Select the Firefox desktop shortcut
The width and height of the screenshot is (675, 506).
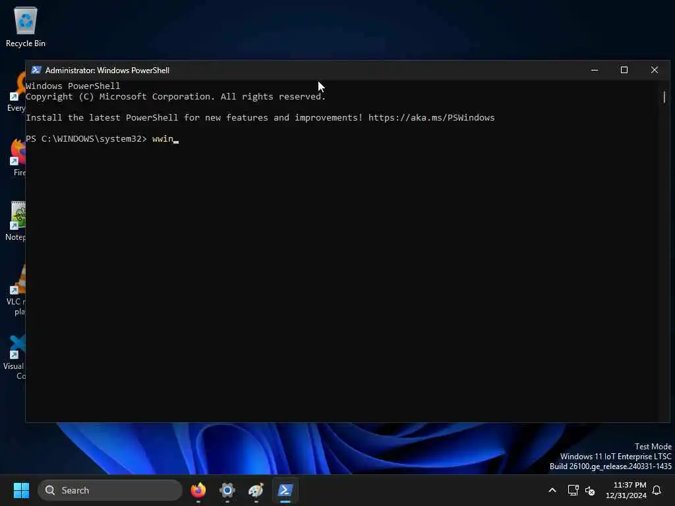(18, 157)
